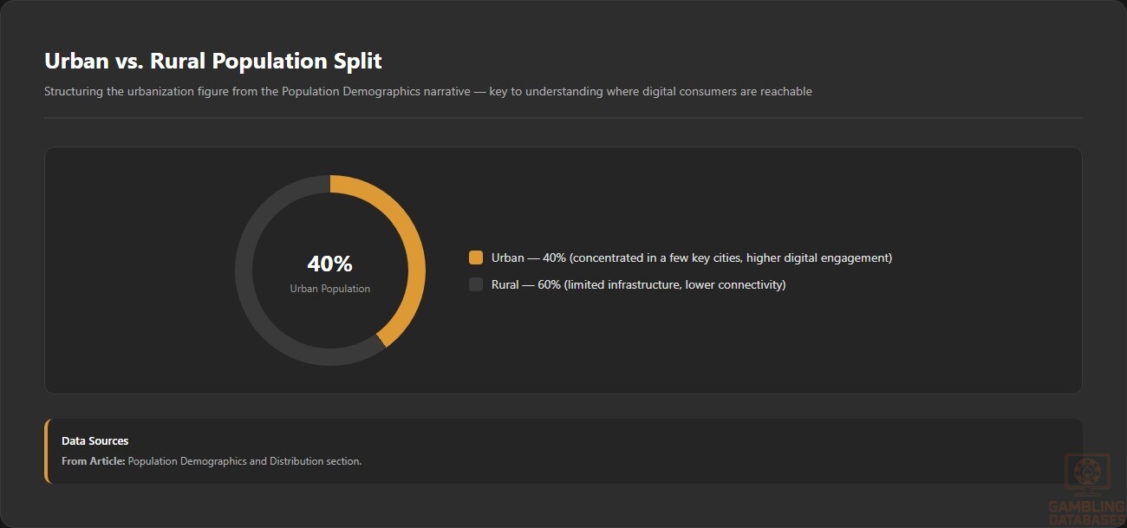Click the Gambling Databases watermark logo icon
Viewport: 1127px width, 528px height.
click(x=1085, y=475)
